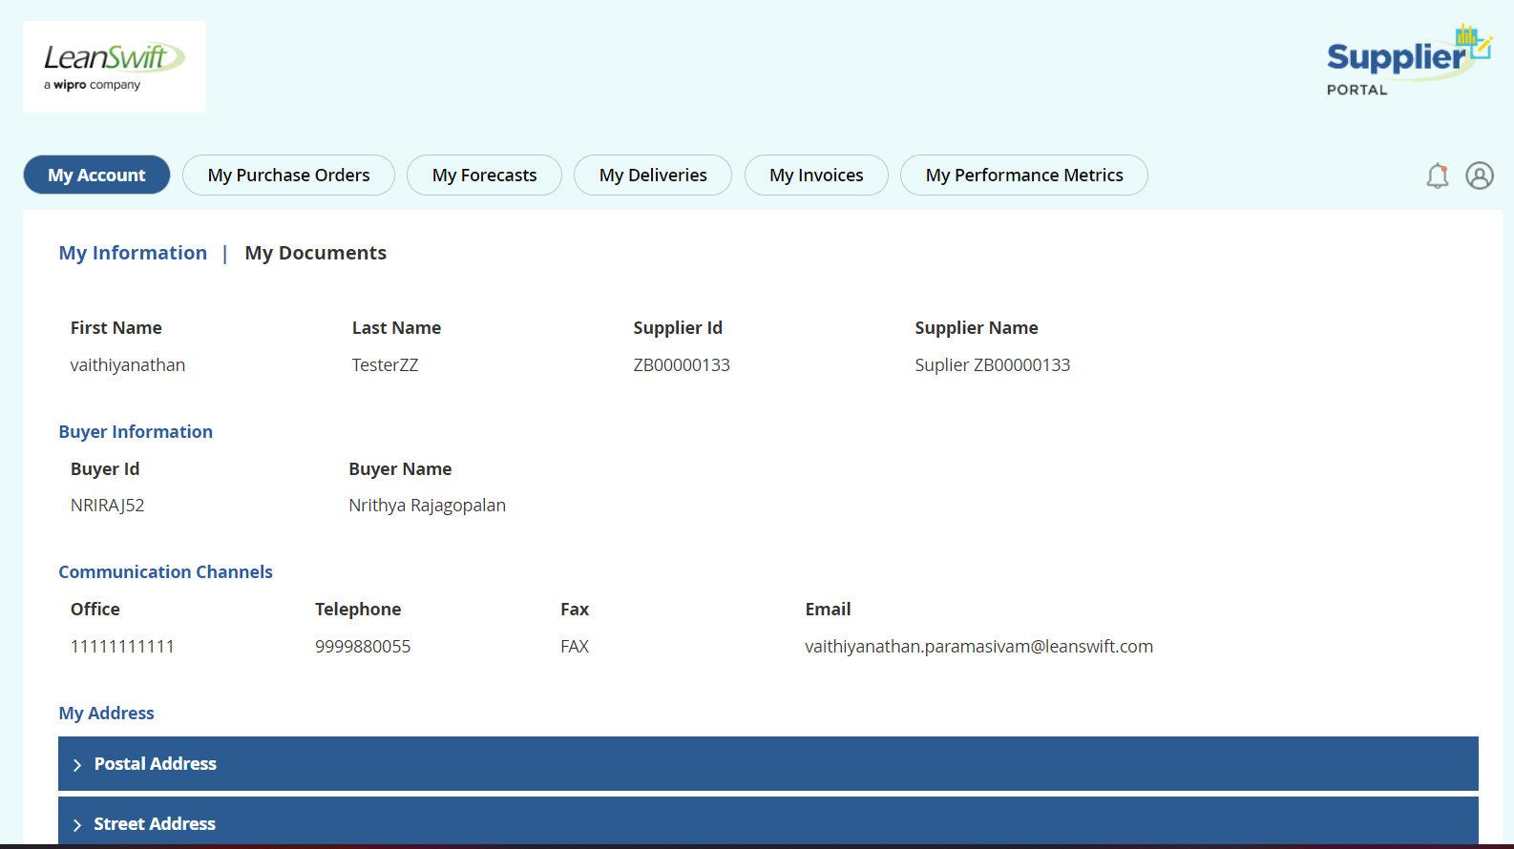
Task: Click the Supplier Portal logo
Action: [1409, 60]
